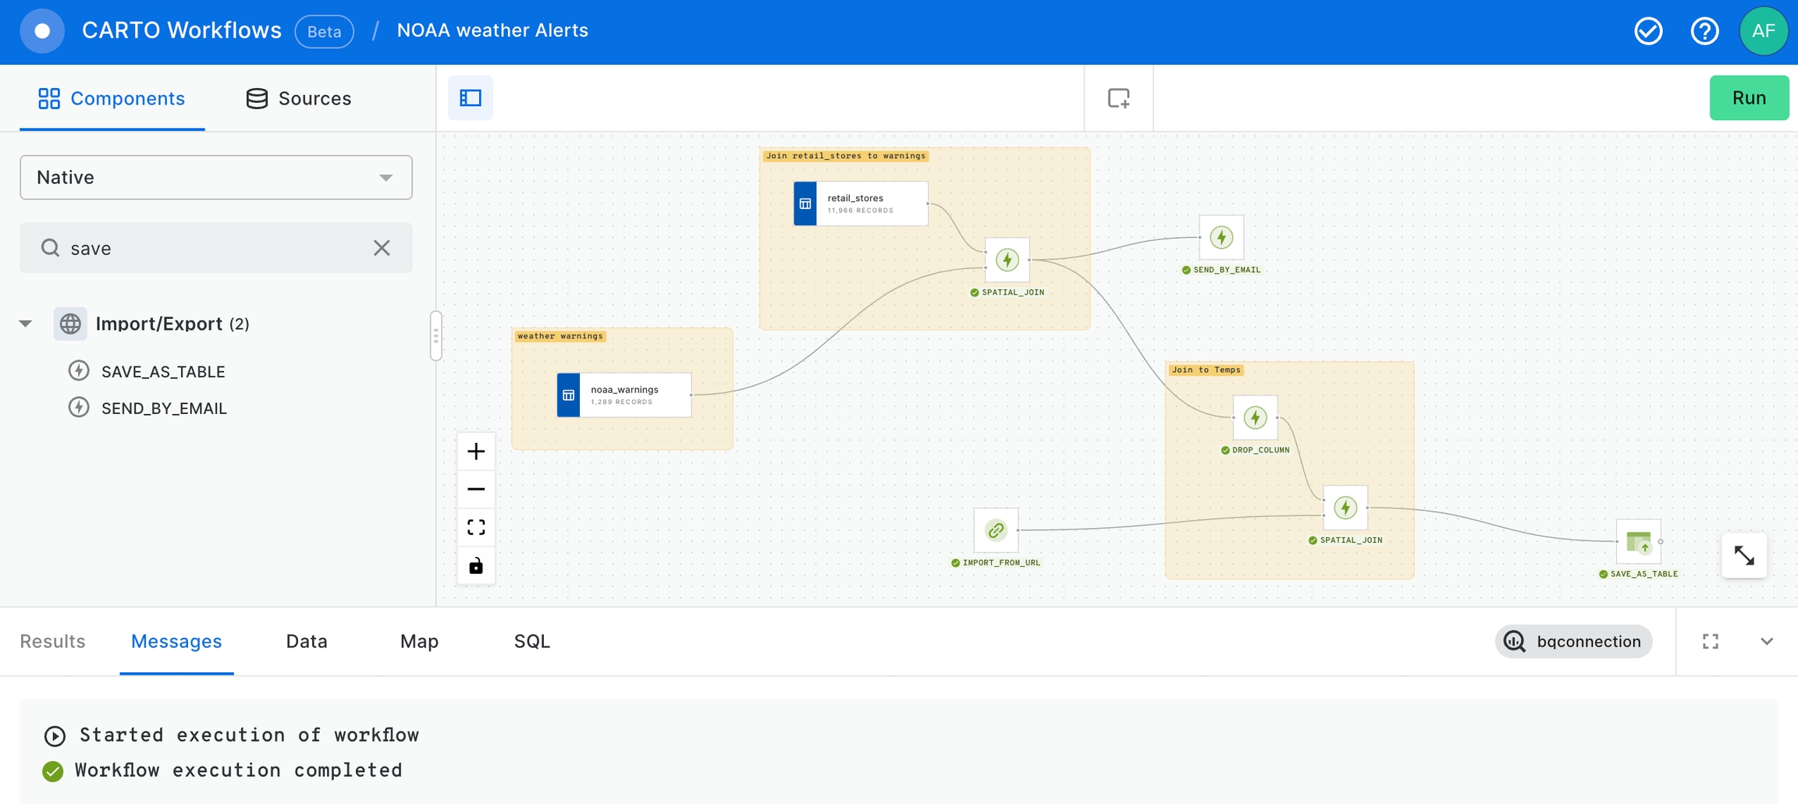Open the Messages tab
The height and width of the screenshot is (804, 1798).
[x=176, y=641]
